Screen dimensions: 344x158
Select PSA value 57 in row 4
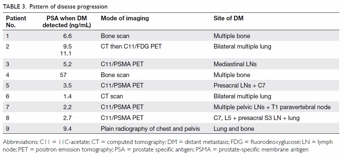coord(63,75)
